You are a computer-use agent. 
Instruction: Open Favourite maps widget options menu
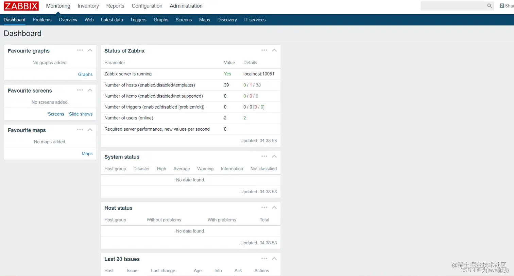[x=80, y=130]
